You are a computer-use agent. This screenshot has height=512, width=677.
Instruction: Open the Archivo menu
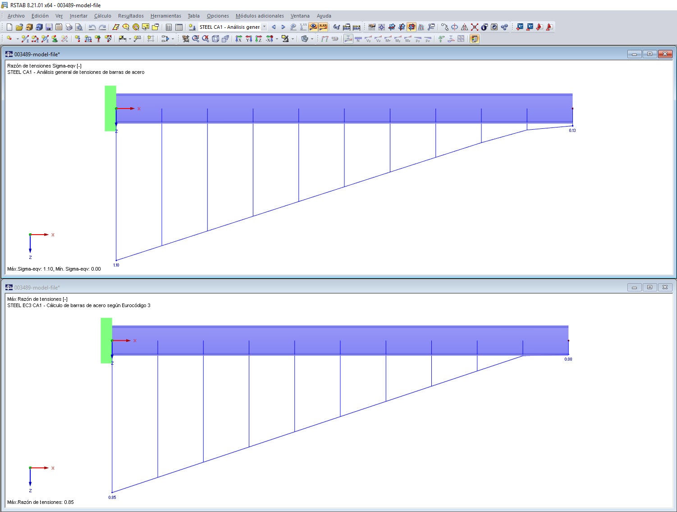tap(16, 16)
